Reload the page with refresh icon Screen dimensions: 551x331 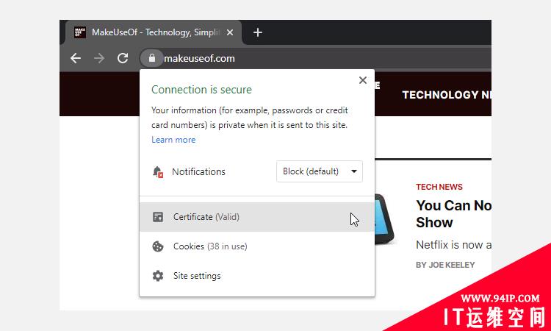pyautogui.click(x=123, y=58)
